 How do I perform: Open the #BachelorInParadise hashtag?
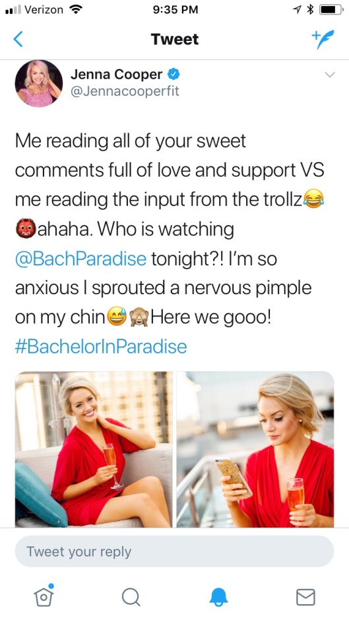[101, 347]
